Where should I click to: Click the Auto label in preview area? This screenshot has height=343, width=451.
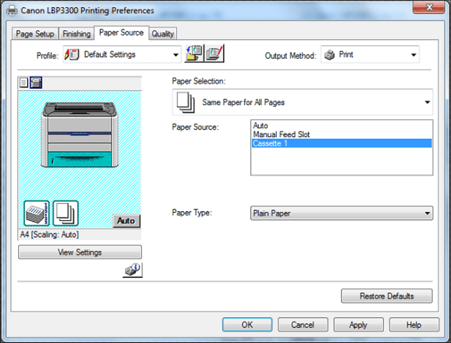click(x=126, y=220)
